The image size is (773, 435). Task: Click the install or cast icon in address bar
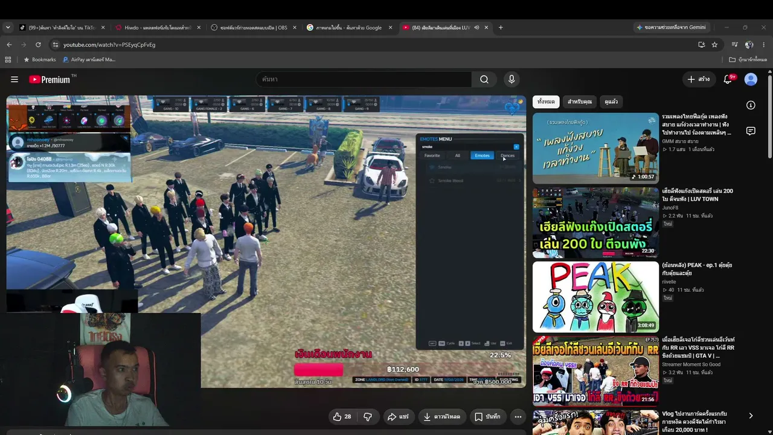[701, 45]
